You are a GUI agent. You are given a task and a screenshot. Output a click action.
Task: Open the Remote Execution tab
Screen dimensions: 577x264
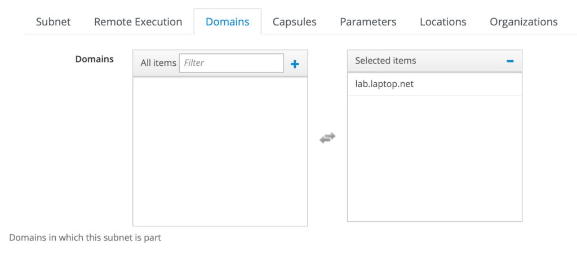click(138, 22)
